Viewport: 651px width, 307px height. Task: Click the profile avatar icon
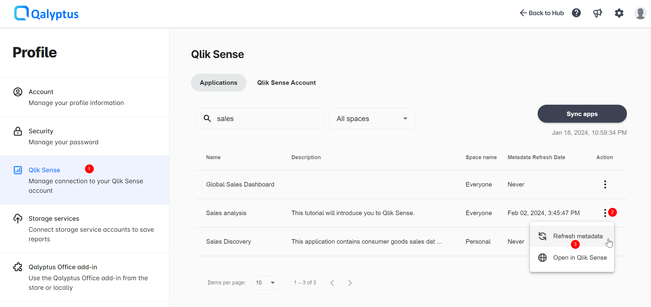tap(641, 13)
